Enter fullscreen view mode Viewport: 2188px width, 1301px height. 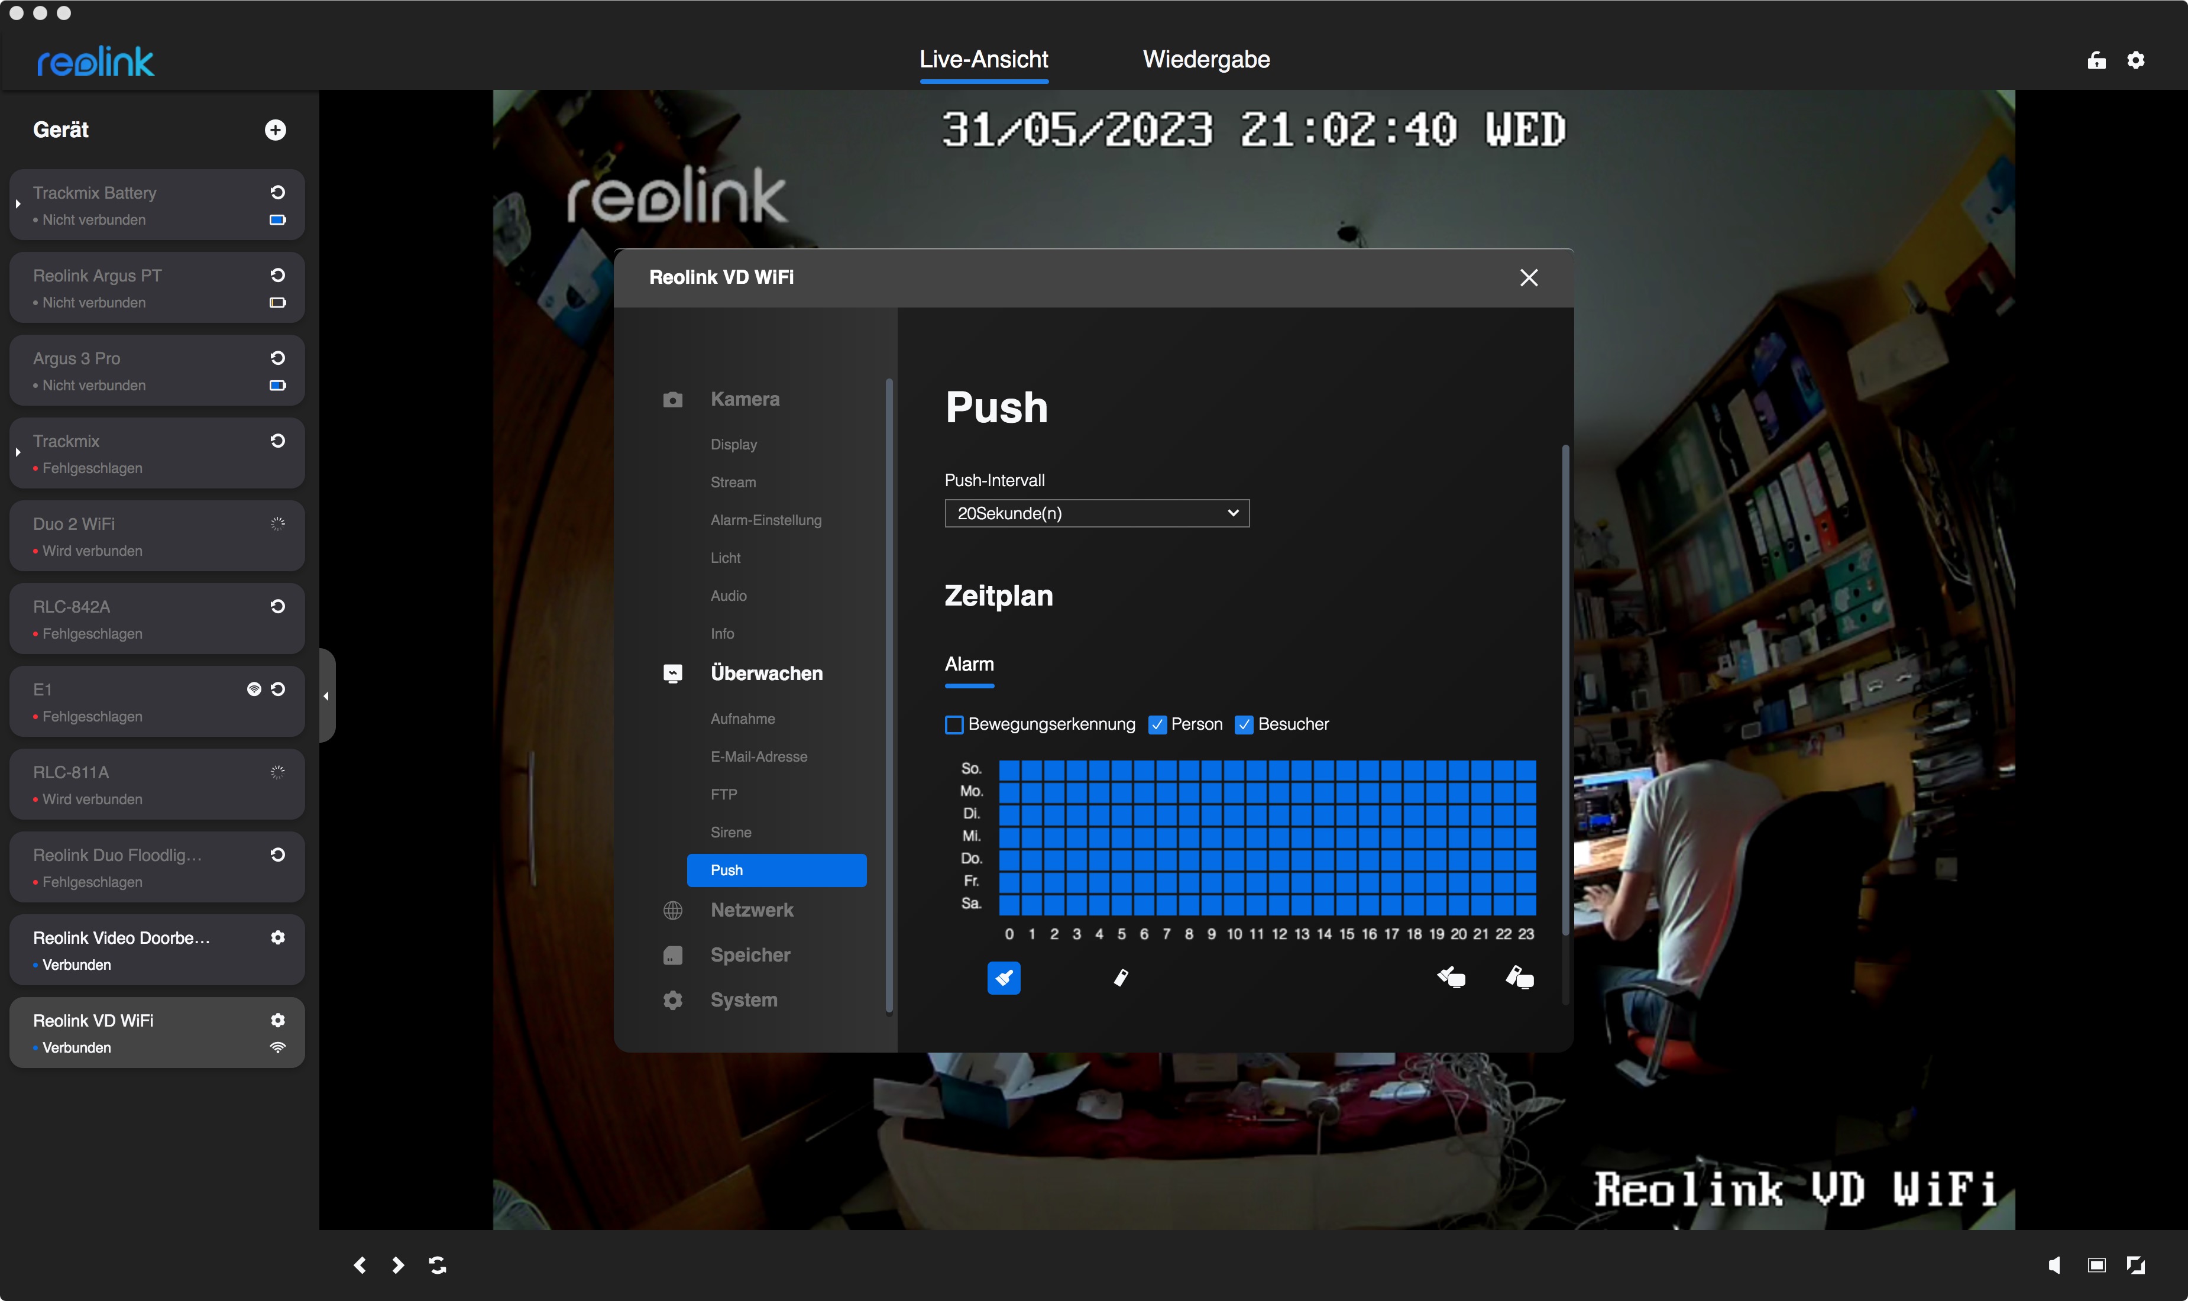tap(2137, 1264)
